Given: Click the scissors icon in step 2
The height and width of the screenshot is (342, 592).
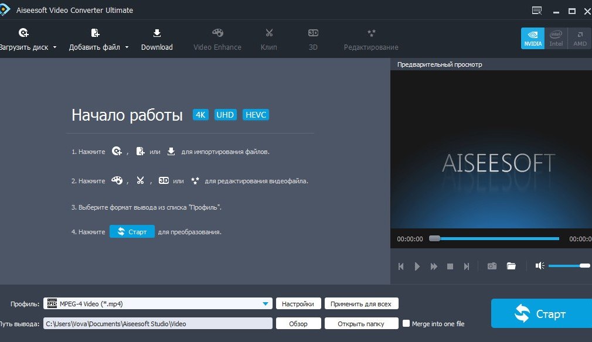Looking at the screenshot, I should click(x=141, y=180).
